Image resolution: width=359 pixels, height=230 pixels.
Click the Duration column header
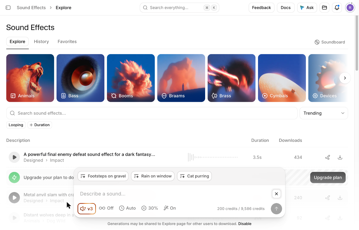[x=260, y=141]
